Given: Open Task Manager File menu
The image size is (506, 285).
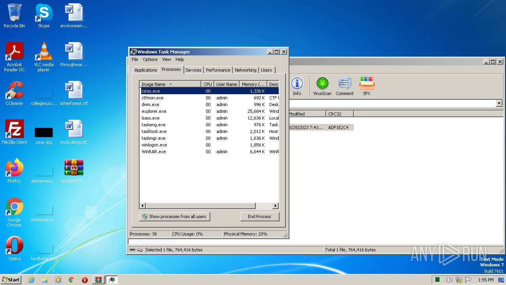Looking at the screenshot, I should click(x=135, y=59).
